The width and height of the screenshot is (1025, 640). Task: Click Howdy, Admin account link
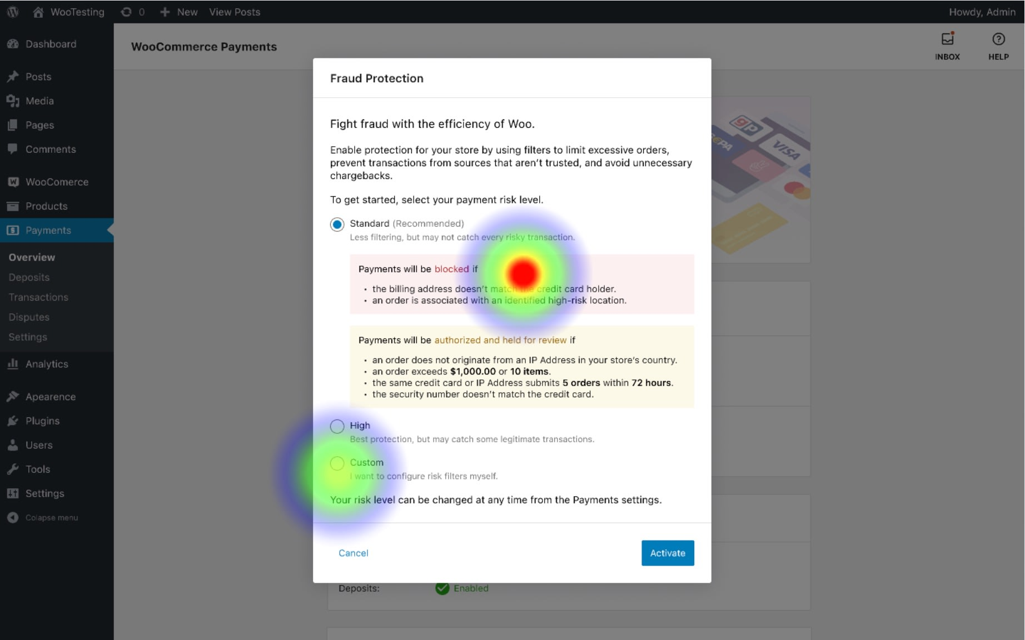coord(982,12)
